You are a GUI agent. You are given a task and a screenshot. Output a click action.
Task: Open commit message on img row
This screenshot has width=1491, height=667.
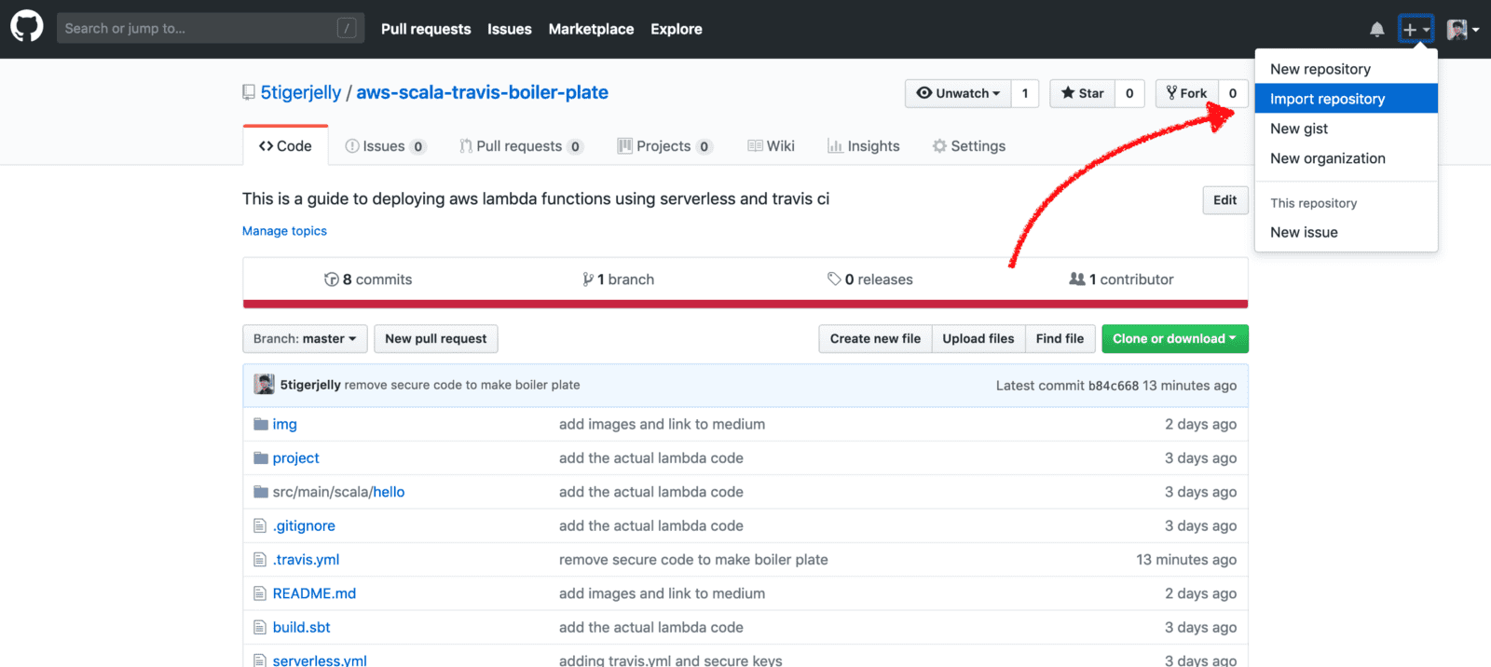pos(662,424)
